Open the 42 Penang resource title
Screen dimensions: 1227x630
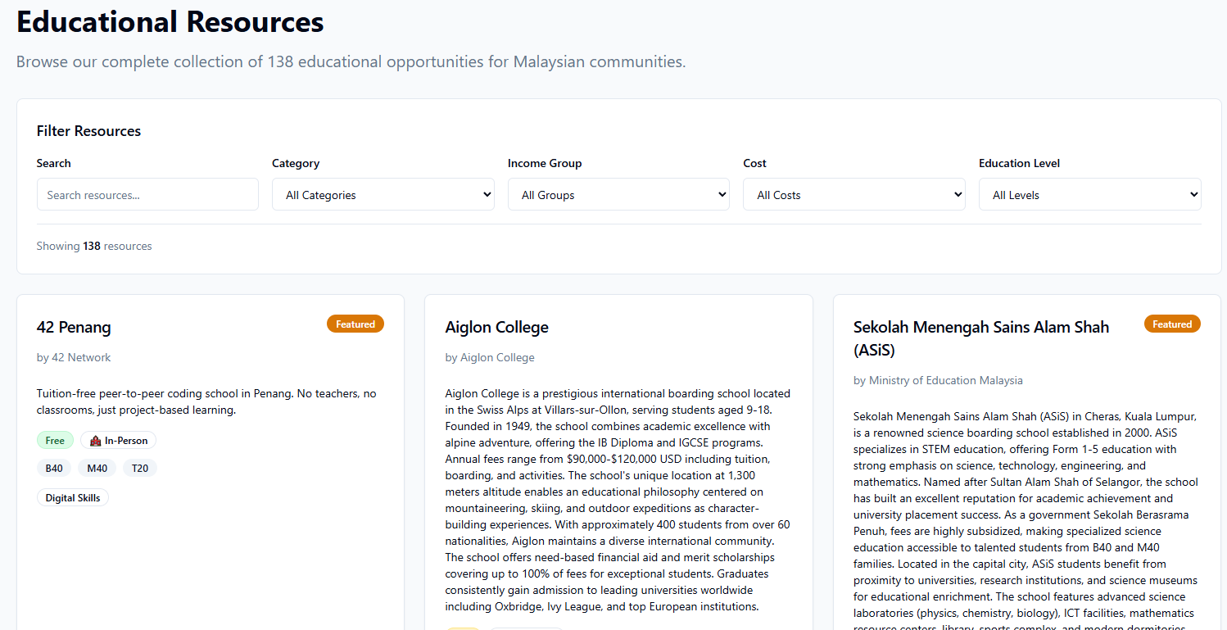(74, 328)
